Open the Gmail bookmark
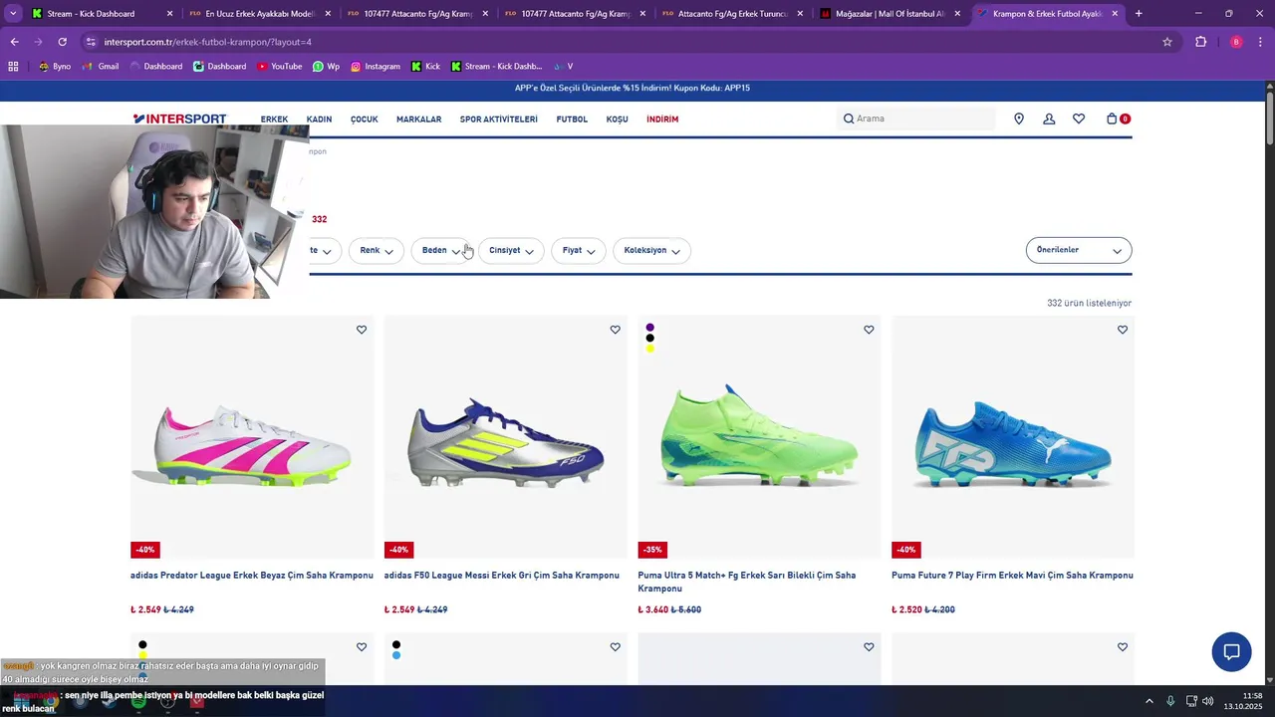 pos(101,67)
